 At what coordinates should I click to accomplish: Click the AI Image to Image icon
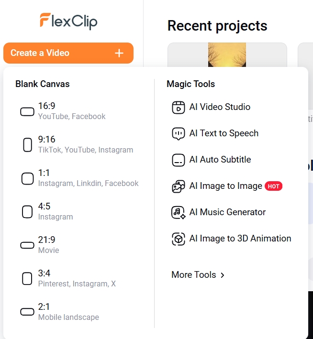pos(178,186)
